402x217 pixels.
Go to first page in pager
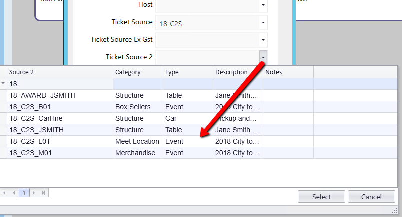pos(3,192)
